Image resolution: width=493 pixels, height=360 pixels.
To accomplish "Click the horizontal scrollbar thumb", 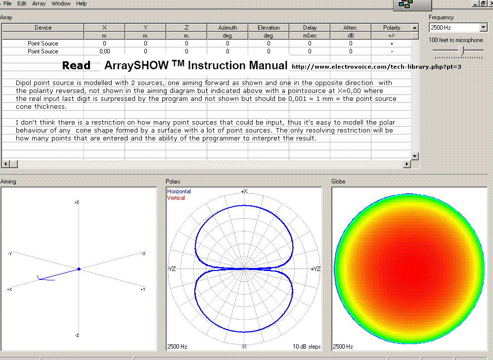I will point(13,164).
